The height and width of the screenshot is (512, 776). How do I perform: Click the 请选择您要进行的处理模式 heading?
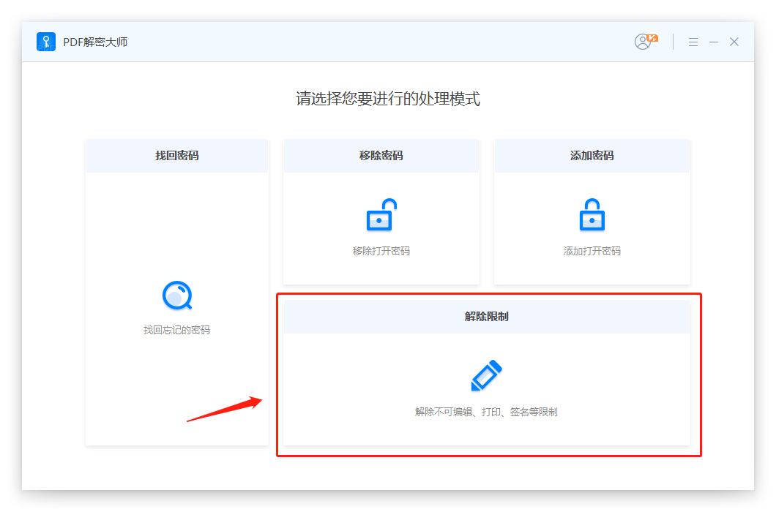coord(388,99)
